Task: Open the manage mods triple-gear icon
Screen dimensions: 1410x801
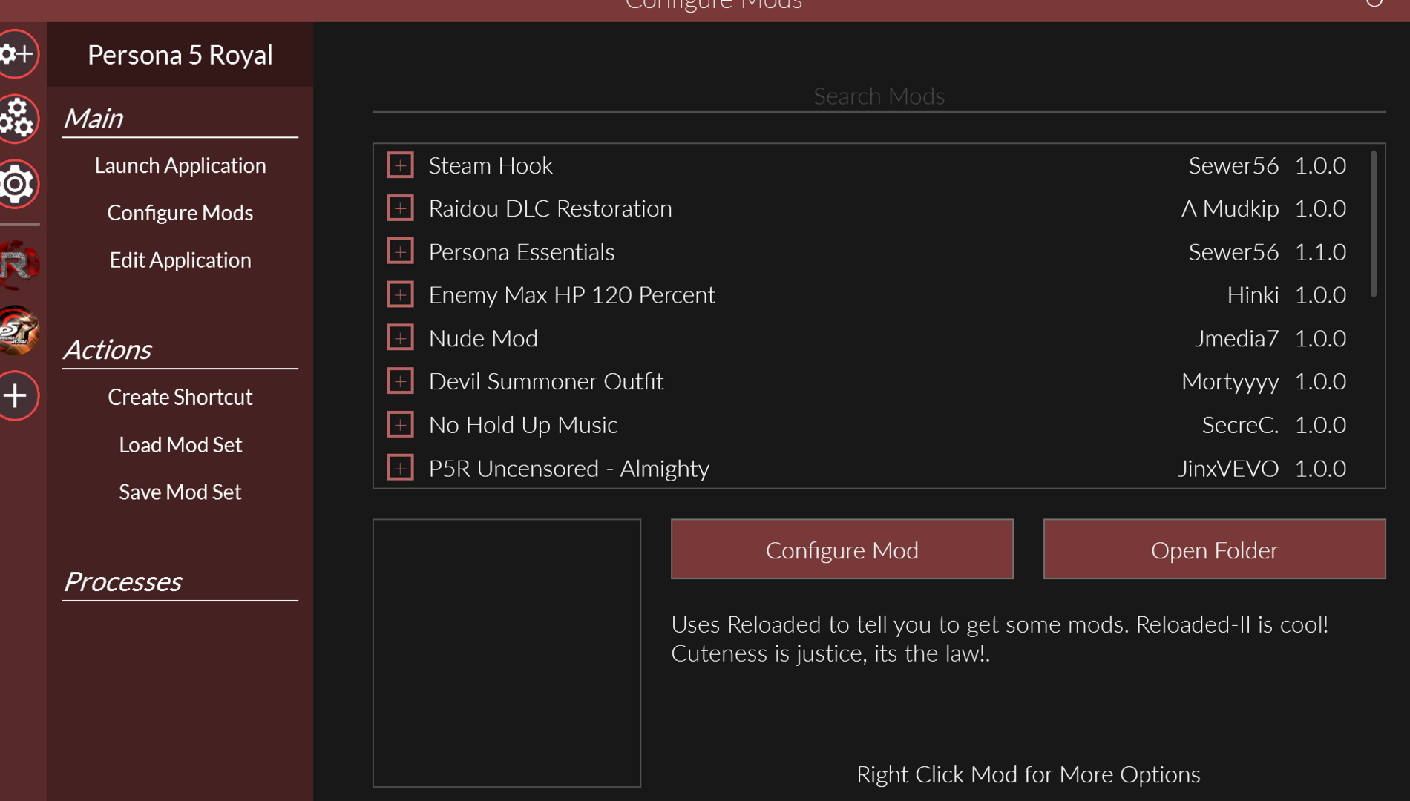Action: (x=16, y=119)
